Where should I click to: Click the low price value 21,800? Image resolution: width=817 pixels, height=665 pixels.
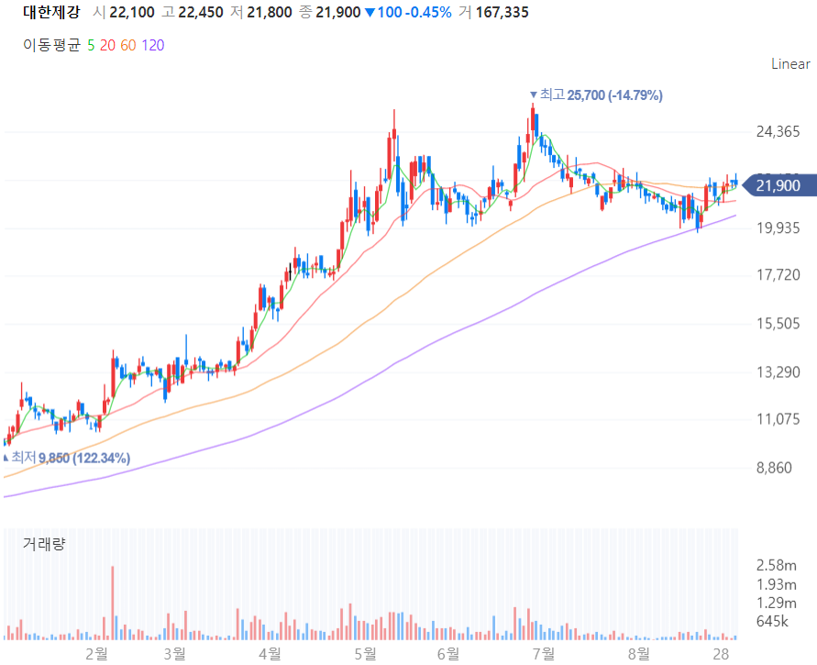(270, 12)
